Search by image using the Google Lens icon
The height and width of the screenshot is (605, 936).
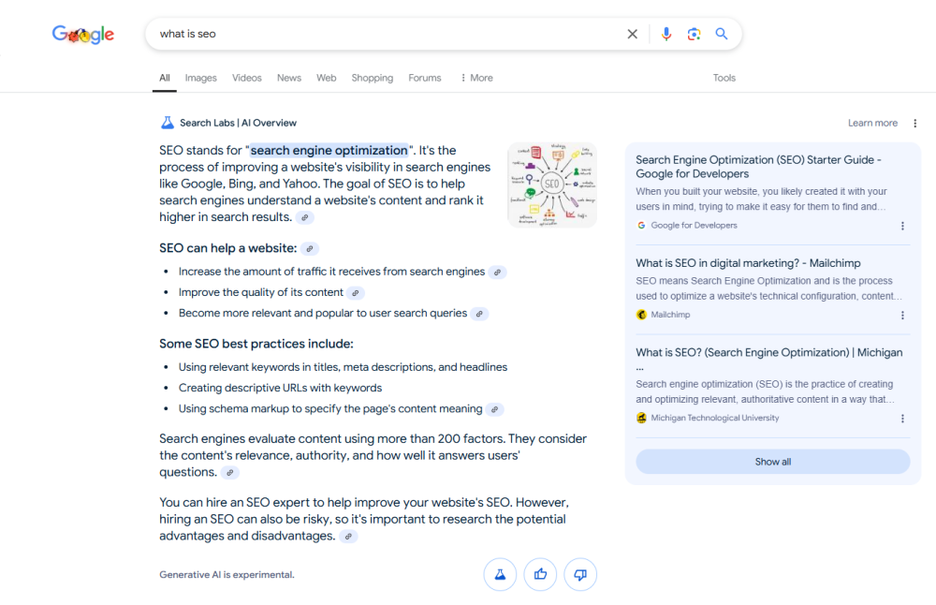[694, 34]
